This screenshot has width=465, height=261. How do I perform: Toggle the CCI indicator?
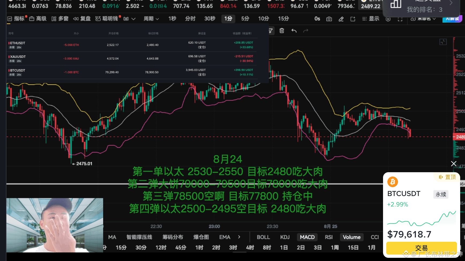[375, 237]
